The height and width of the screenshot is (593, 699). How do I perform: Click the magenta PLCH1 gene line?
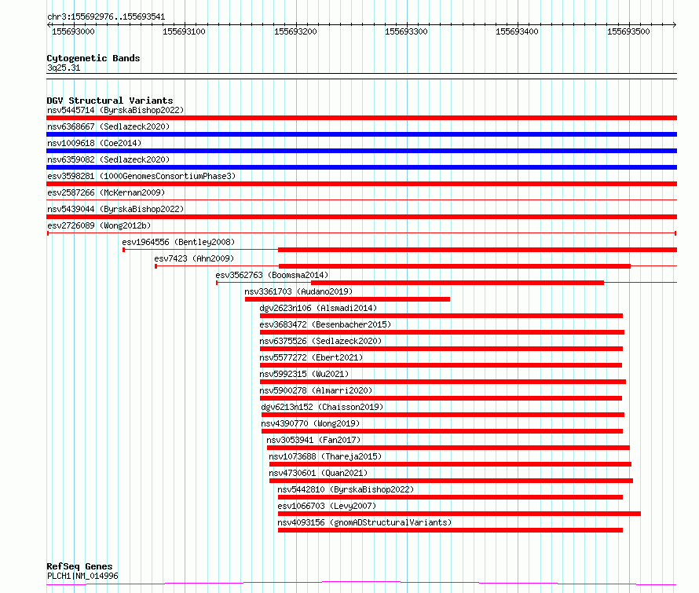click(x=361, y=584)
